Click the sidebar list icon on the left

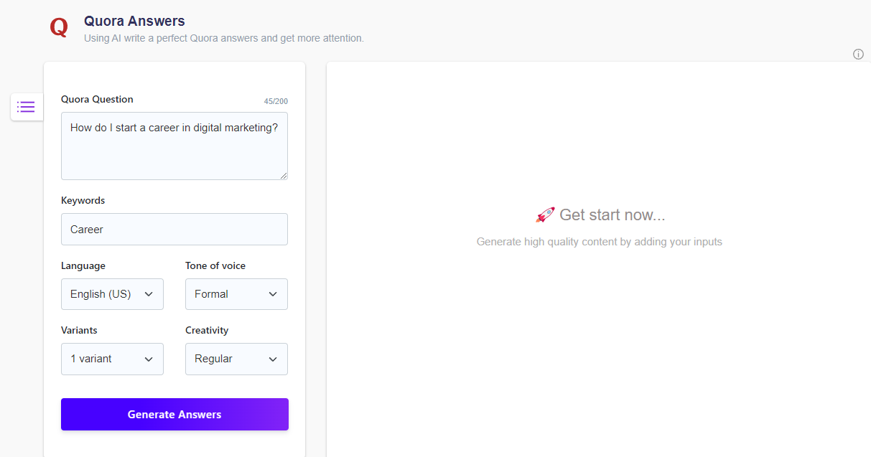point(26,106)
